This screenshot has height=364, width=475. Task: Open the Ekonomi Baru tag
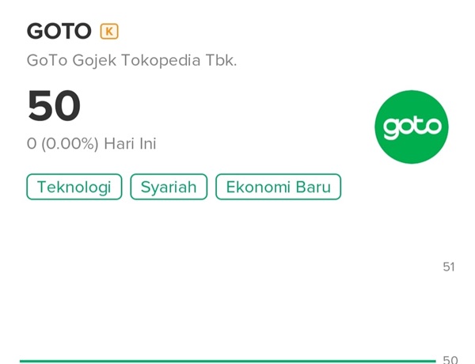coord(279,187)
